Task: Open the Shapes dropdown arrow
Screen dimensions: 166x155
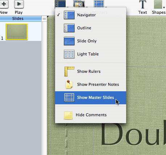Action: (x=164, y=8)
